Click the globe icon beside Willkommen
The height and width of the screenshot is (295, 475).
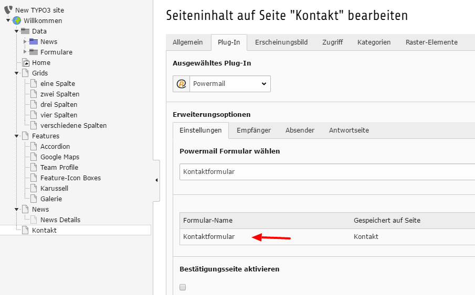coord(17,20)
